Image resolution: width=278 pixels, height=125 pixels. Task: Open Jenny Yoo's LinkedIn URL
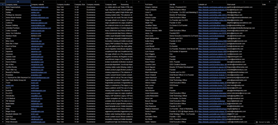[x=212, y=33]
